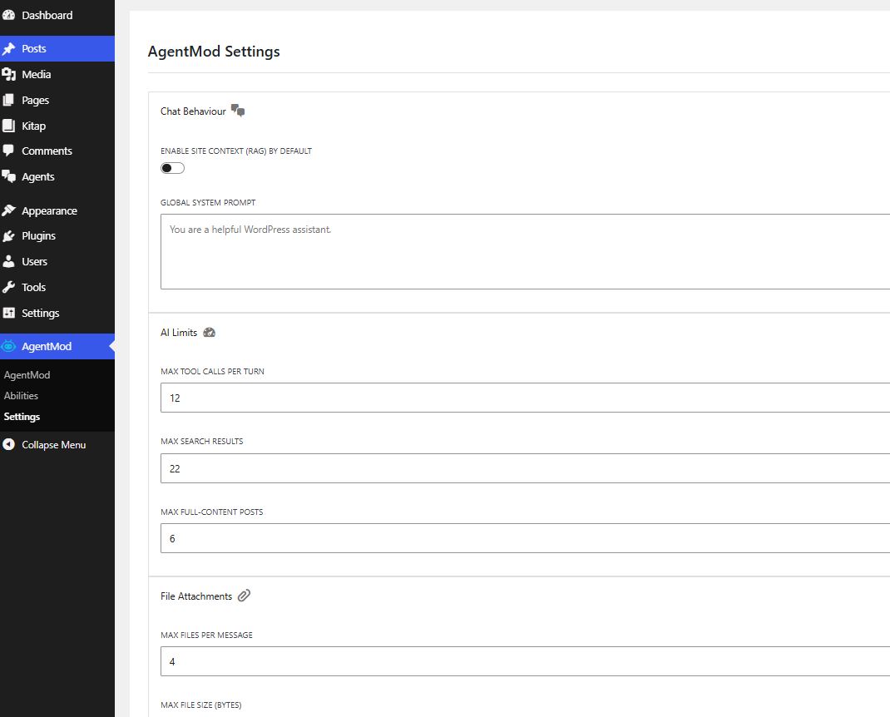Open the Tools menu
The image size is (890, 717).
[57, 287]
